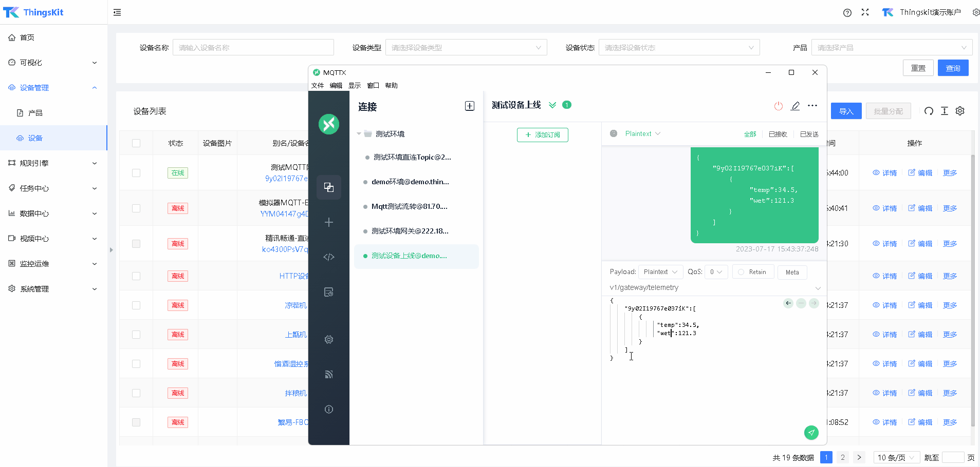Open the MQTTX about info icon
This screenshot has width=980, height=467.
pyautogui.click(x=329, y=409)
